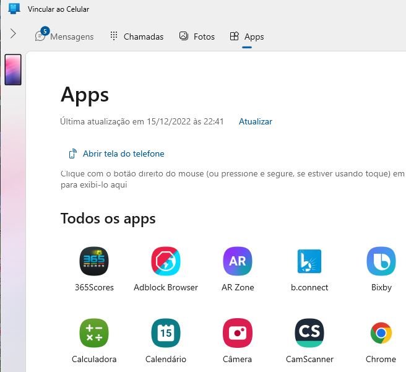Switch to the Chamadas tab
Viewport: 406px width, 372px height.
[137, 37]
